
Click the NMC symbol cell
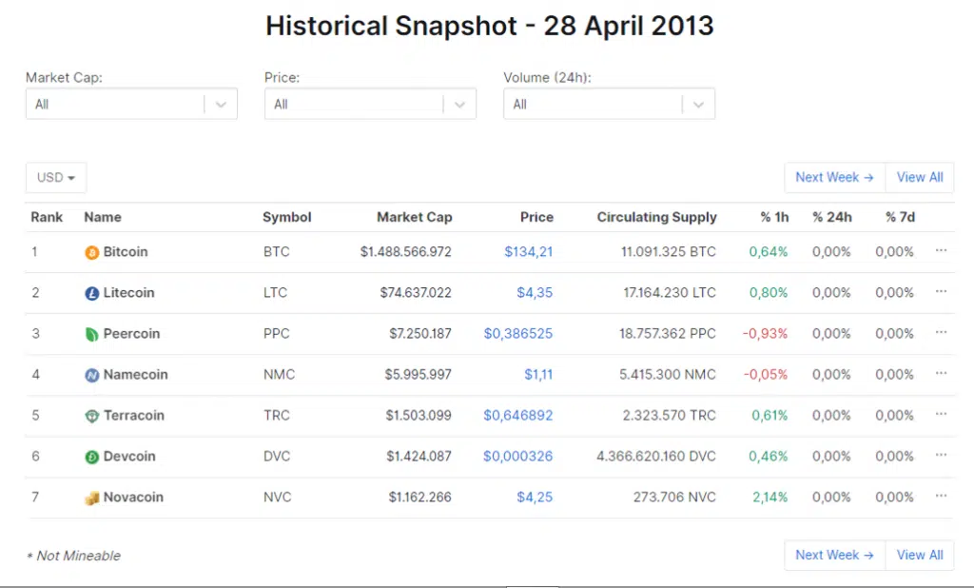point(279,375)
